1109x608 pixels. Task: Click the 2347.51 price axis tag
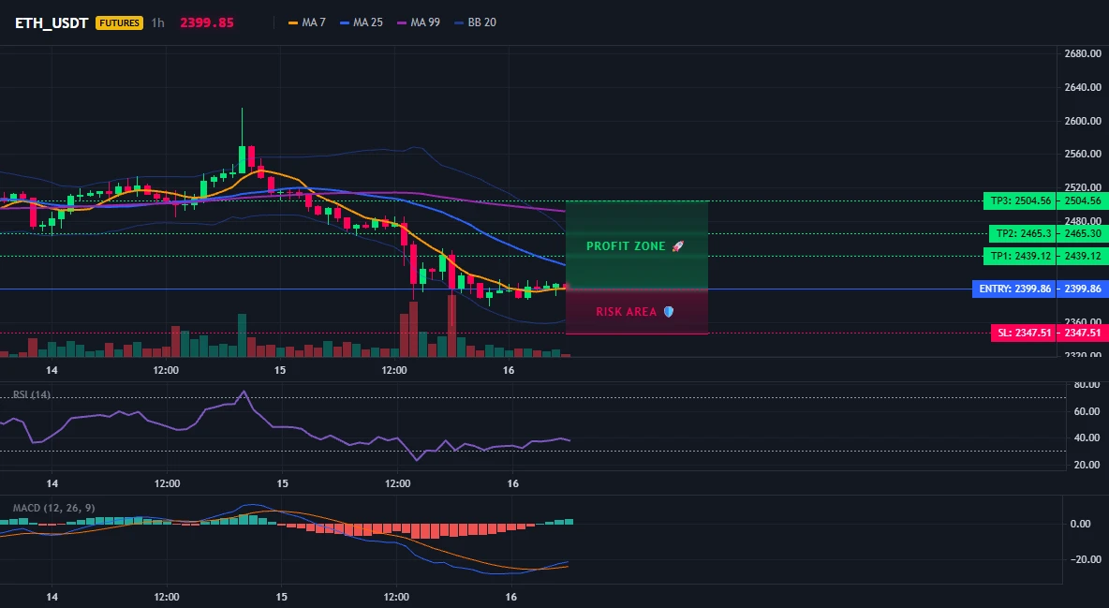click(1082, 333)
